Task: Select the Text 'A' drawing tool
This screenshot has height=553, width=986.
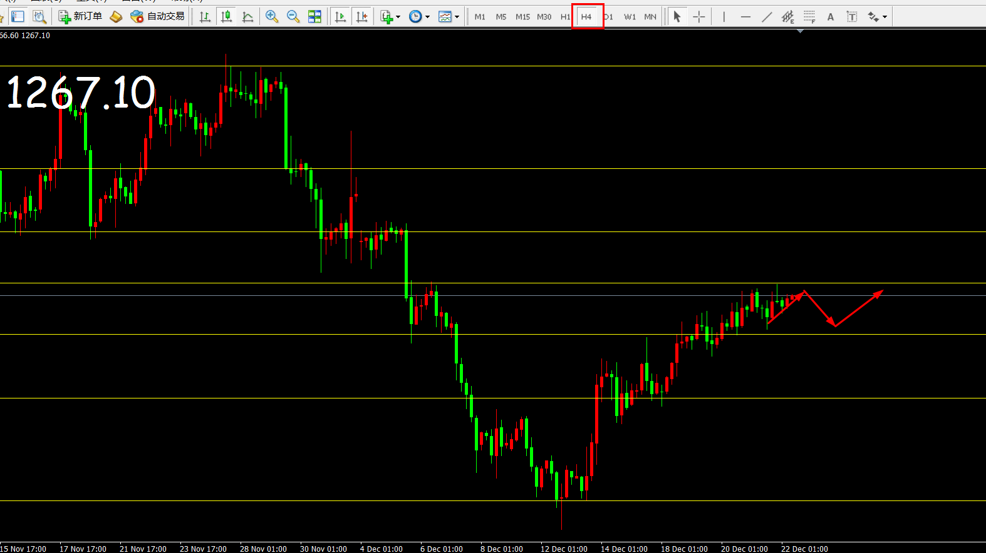Action: 831,17
